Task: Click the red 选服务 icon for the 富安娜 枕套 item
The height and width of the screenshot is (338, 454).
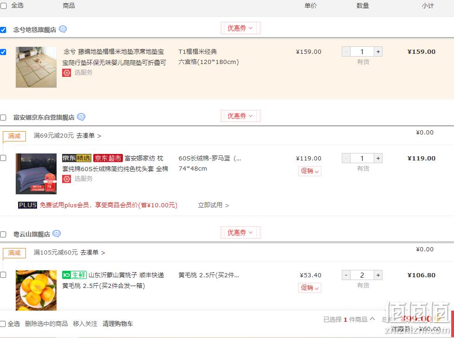Action: pyautogui.click(x=67, y=179)
